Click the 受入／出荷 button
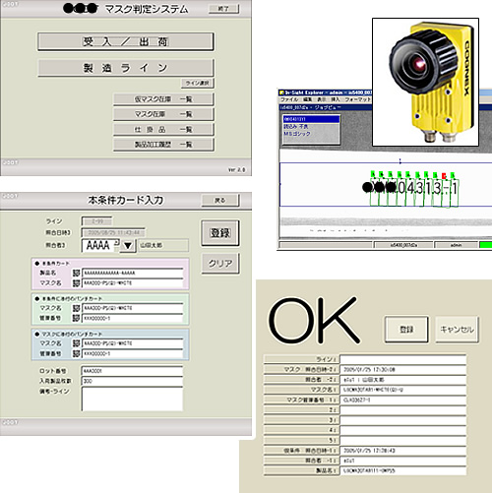 tap(126, 41)
